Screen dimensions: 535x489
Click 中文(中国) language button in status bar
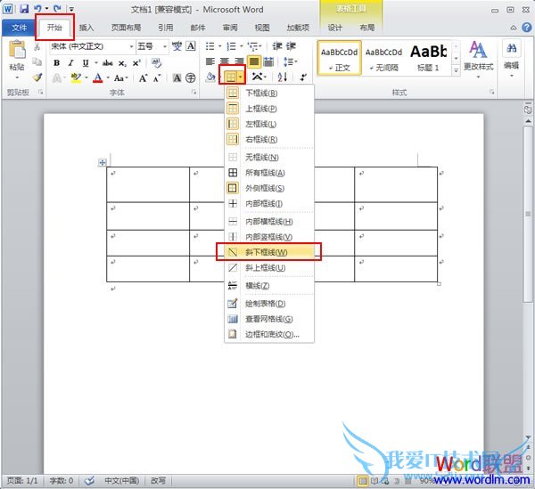tap(121, 480)
